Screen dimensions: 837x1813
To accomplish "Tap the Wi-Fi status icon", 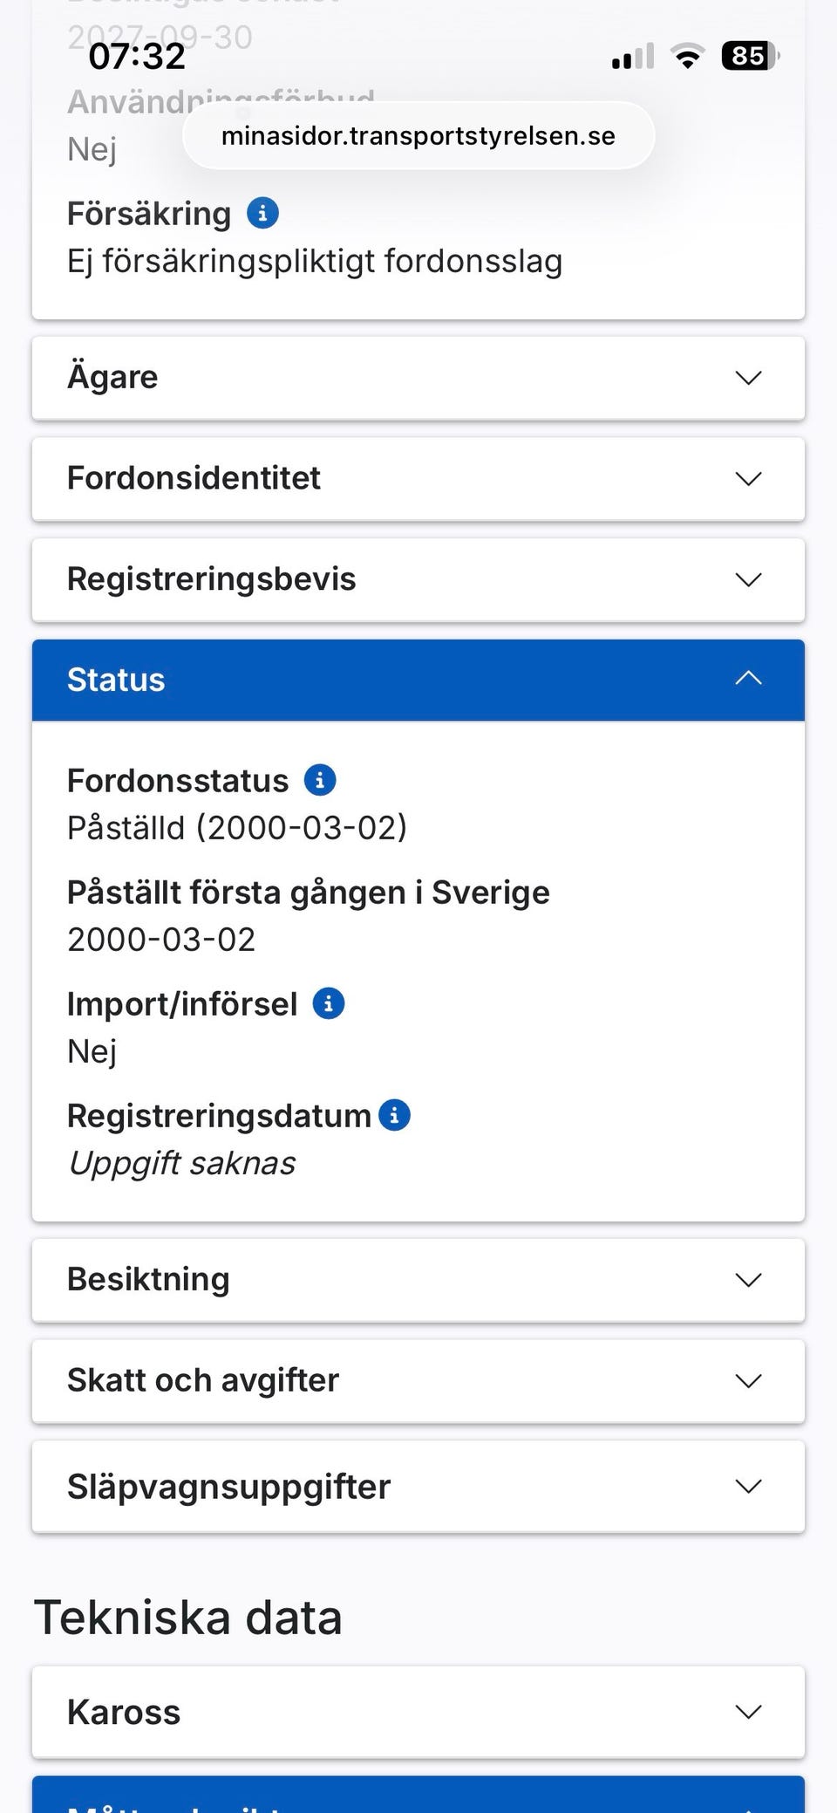I will [x=687, y=57].
